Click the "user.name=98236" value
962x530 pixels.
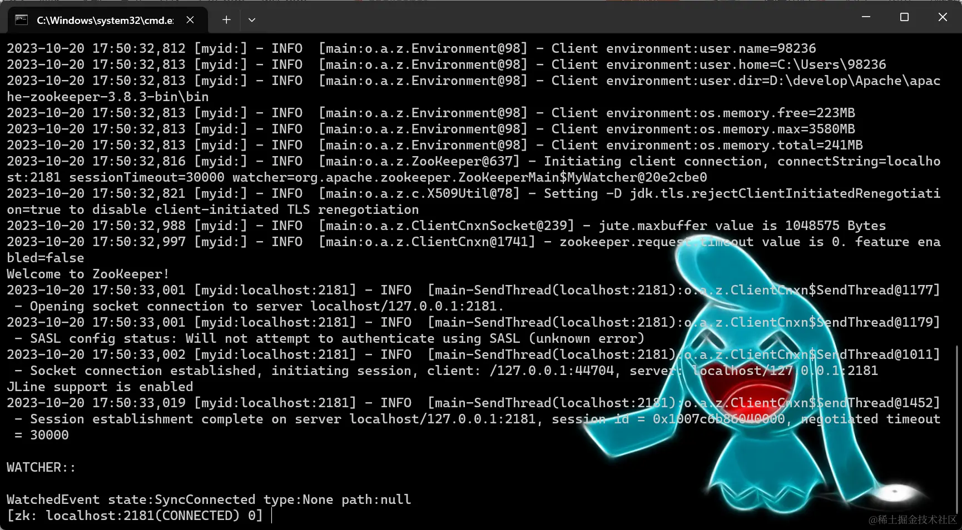coord(758,48)
